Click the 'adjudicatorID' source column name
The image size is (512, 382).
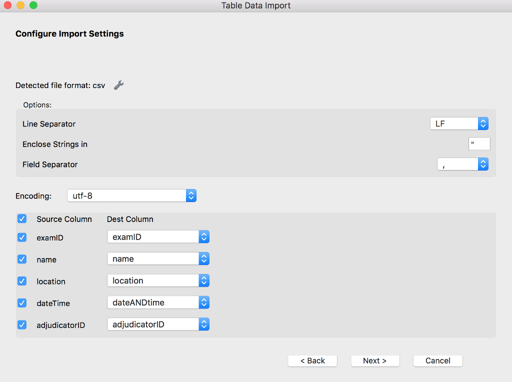[60, 325]
